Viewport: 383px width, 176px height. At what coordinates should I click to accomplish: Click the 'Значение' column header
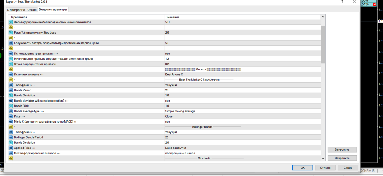(243, 17)
